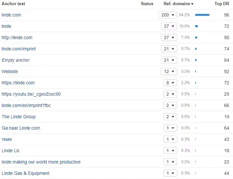
Task: Expand the 27 dropdown beside http://linde.com
Action: pos(169,37)
